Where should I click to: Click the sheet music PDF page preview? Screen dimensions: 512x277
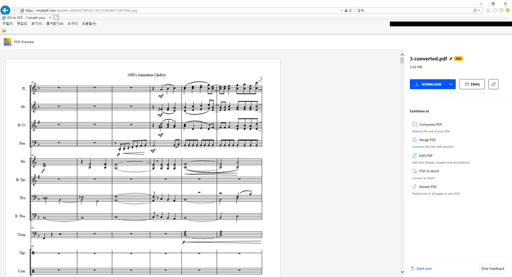click(143, 168)
